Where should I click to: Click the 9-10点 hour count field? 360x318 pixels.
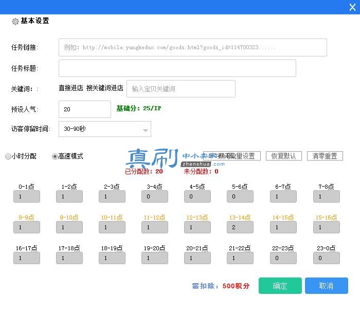tap(69, 227)
